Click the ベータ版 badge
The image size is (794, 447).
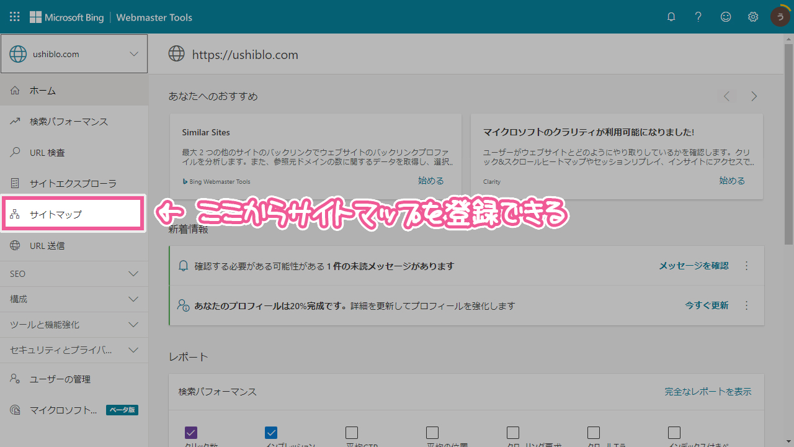point(122,410)
